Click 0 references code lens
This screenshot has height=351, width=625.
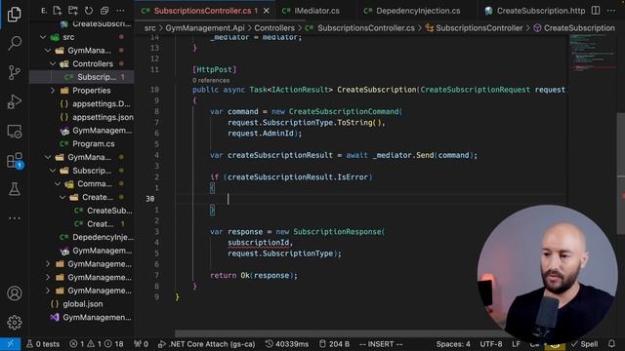coord(211,80)
